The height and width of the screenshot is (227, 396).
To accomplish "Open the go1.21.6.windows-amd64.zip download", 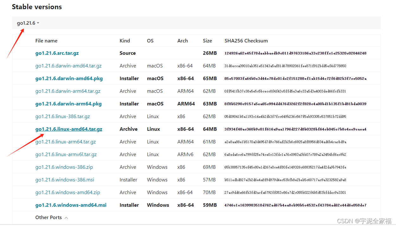I will click(67, 192).
